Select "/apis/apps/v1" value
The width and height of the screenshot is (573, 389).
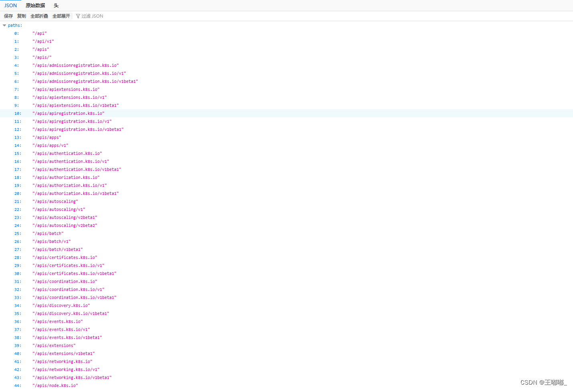coord(50,145)
